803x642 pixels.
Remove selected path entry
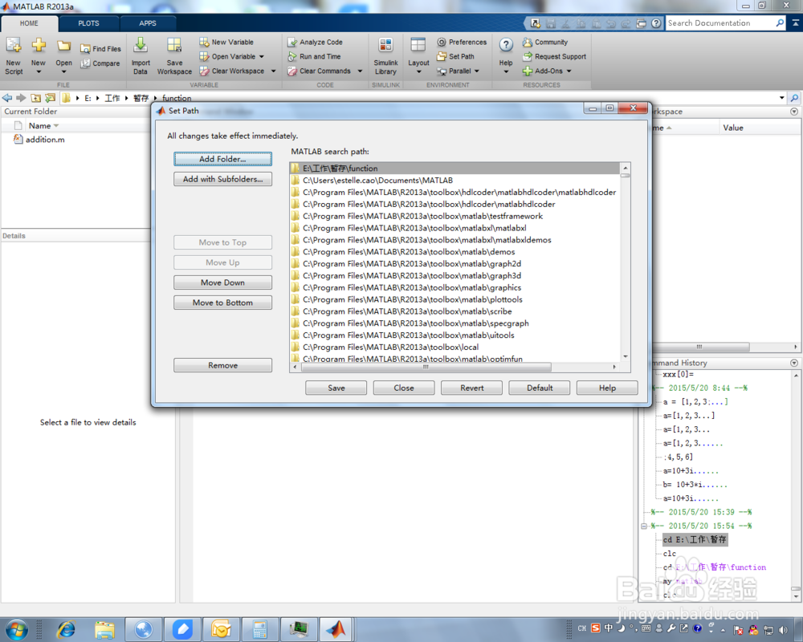[x=222, y=365]
